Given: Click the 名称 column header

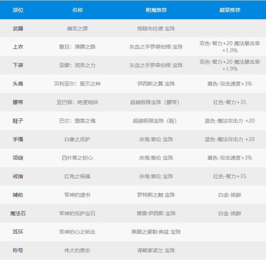Looking at the screenshot, I should coord(77,10).
